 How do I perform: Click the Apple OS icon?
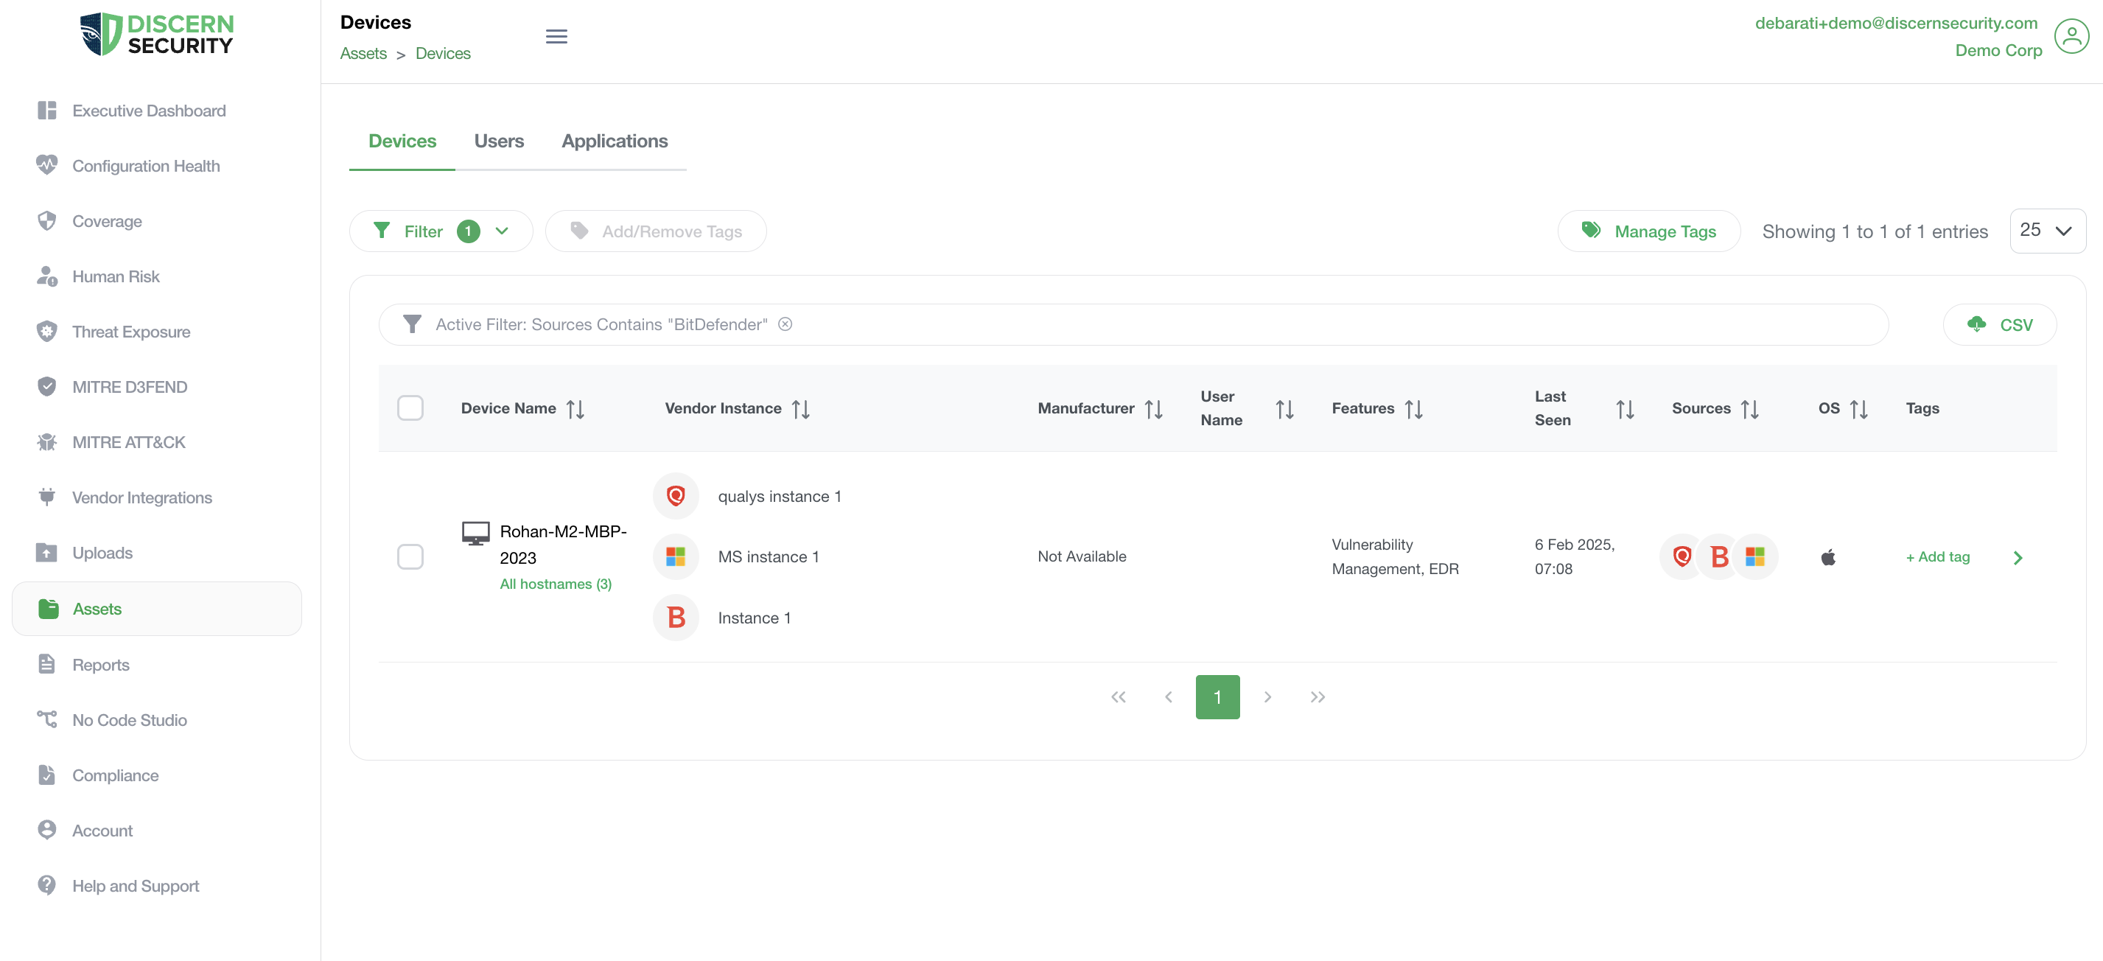(1828, 558)
